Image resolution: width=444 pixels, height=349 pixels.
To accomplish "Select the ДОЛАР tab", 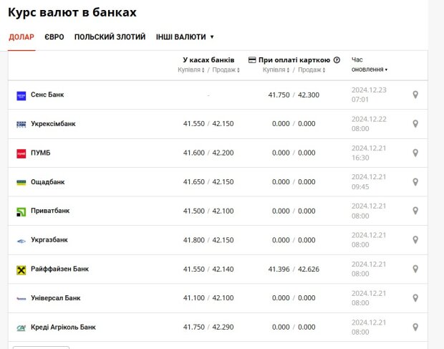I will point(21,37).
